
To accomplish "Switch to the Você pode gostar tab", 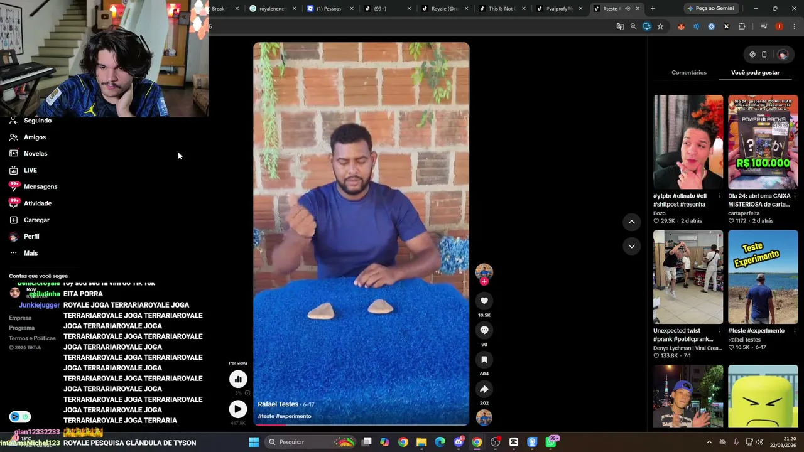I will pyautogui.click(x=755, y=73).
